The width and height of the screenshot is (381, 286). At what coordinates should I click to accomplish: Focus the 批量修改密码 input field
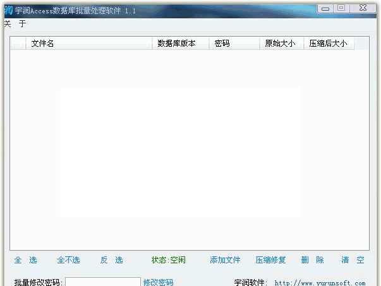pyautogui.click(x=103, y=282)
